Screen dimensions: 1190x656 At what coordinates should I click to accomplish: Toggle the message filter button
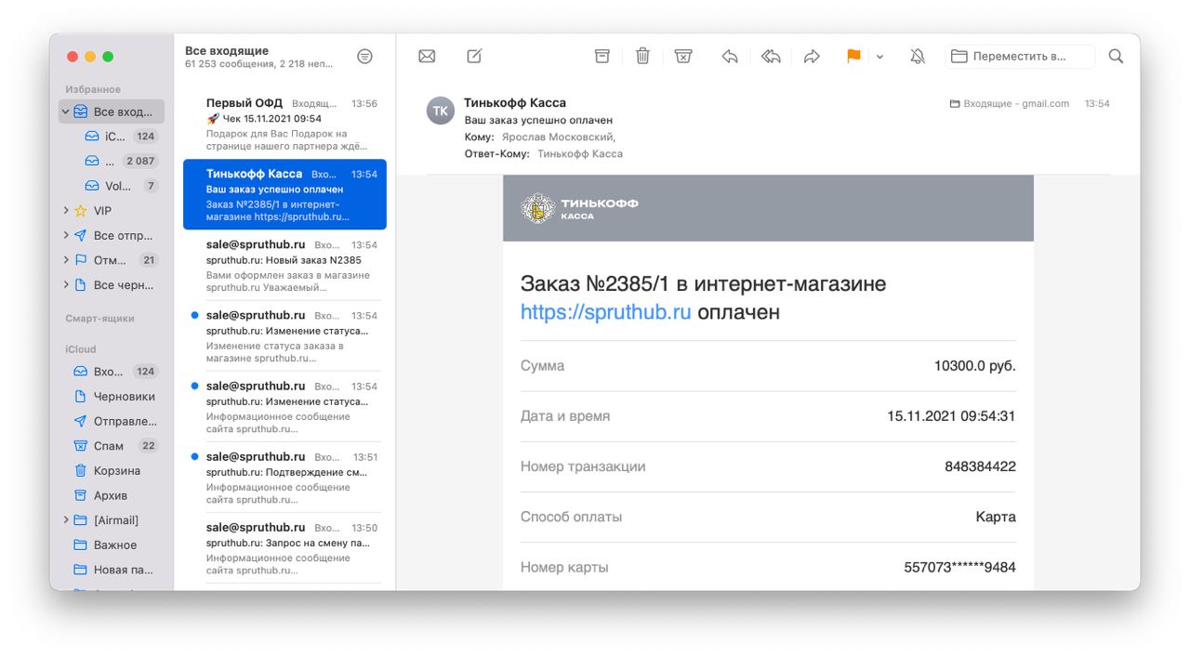(x=364, y=57)
